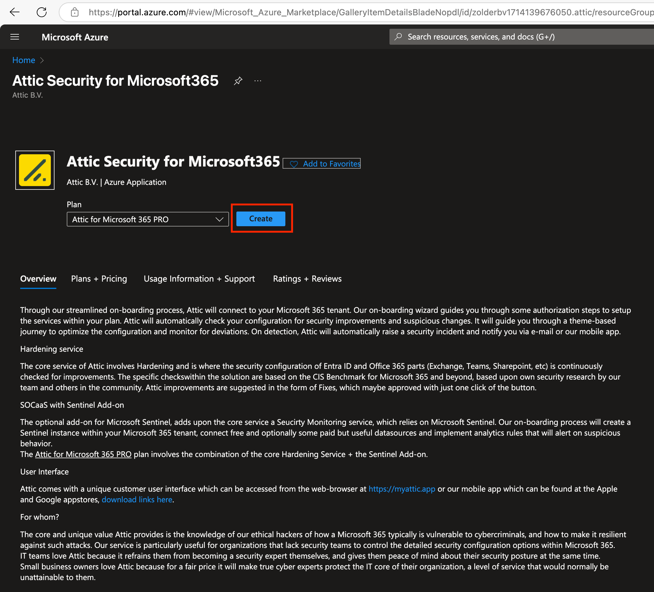Go to Home breadcrumb
The image size is (654, 592).
tap(24, 60)
